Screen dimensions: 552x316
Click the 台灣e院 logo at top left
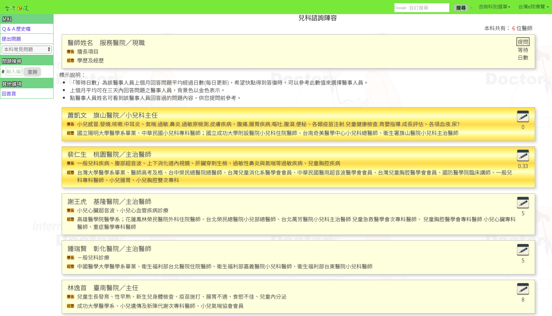[x=17, y=8]
